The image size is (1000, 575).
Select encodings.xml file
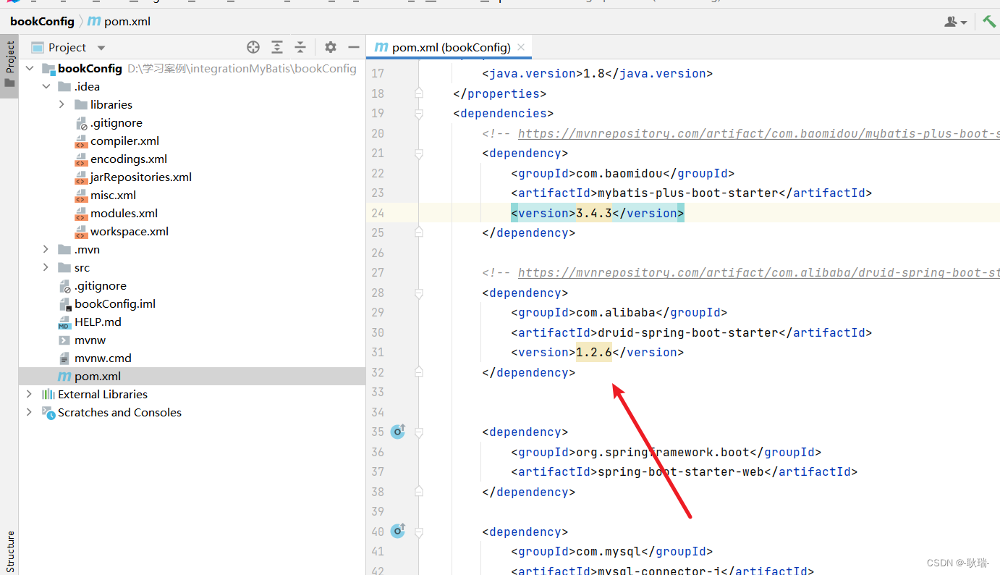point(129,159)
